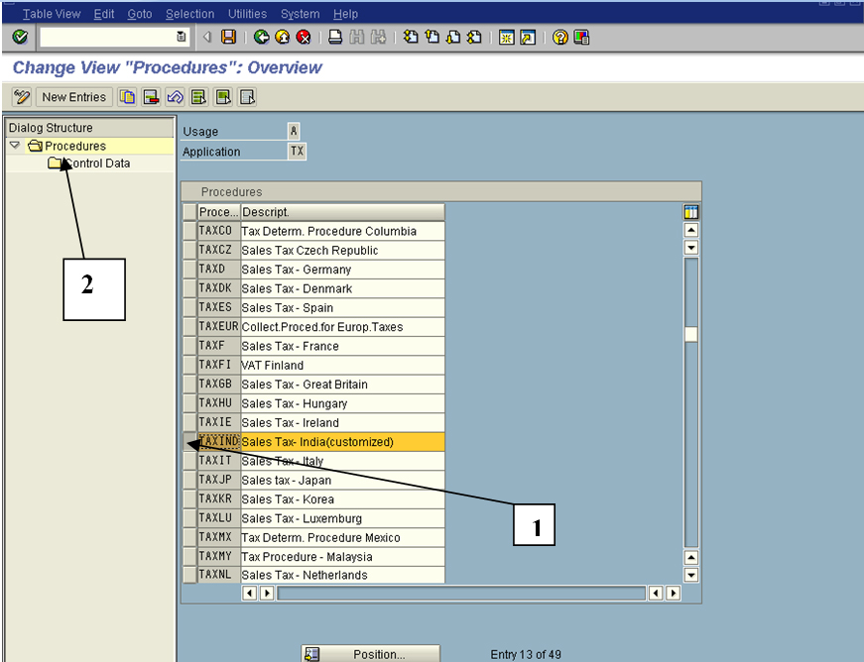Click the Select All icon
Viewport: 864px width, 662px height.
[x=199, y=97]
